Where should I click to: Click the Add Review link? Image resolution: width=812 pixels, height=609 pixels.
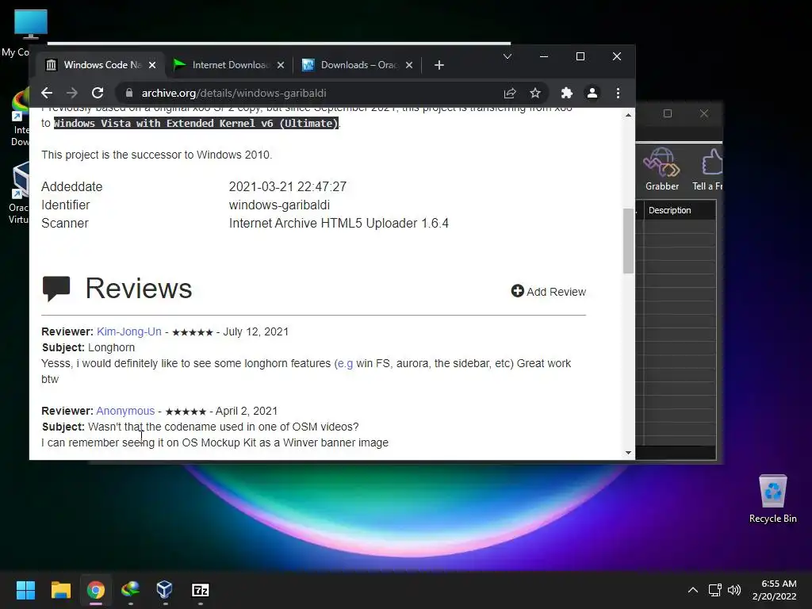[549, 292]
